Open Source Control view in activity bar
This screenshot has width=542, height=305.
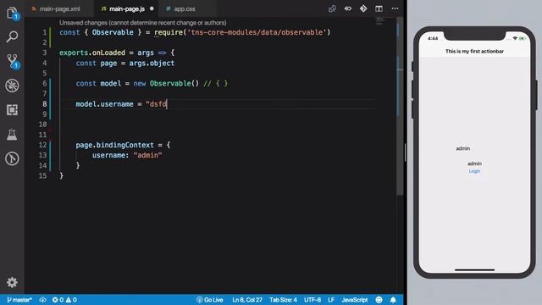click(x=13, y=61)
